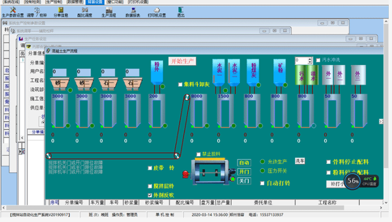Tick the 集料斗卸灰 checkbox
392x222 pixels.
(x=180, y=84)
